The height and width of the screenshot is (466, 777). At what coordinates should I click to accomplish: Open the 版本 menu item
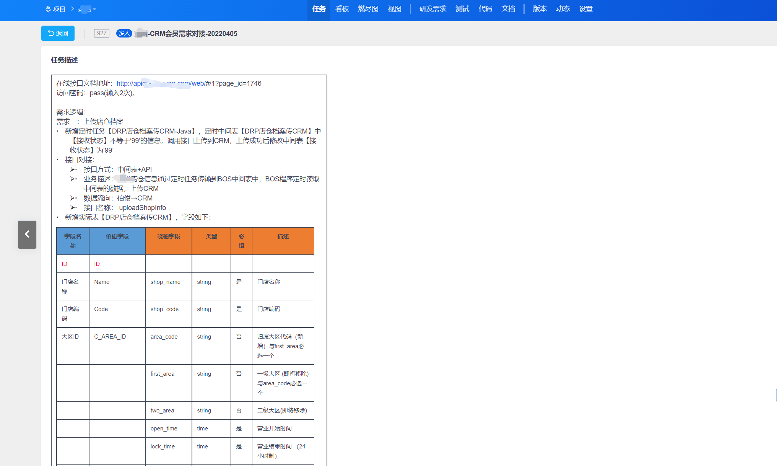pyautogui.click(x=540, y=9)
